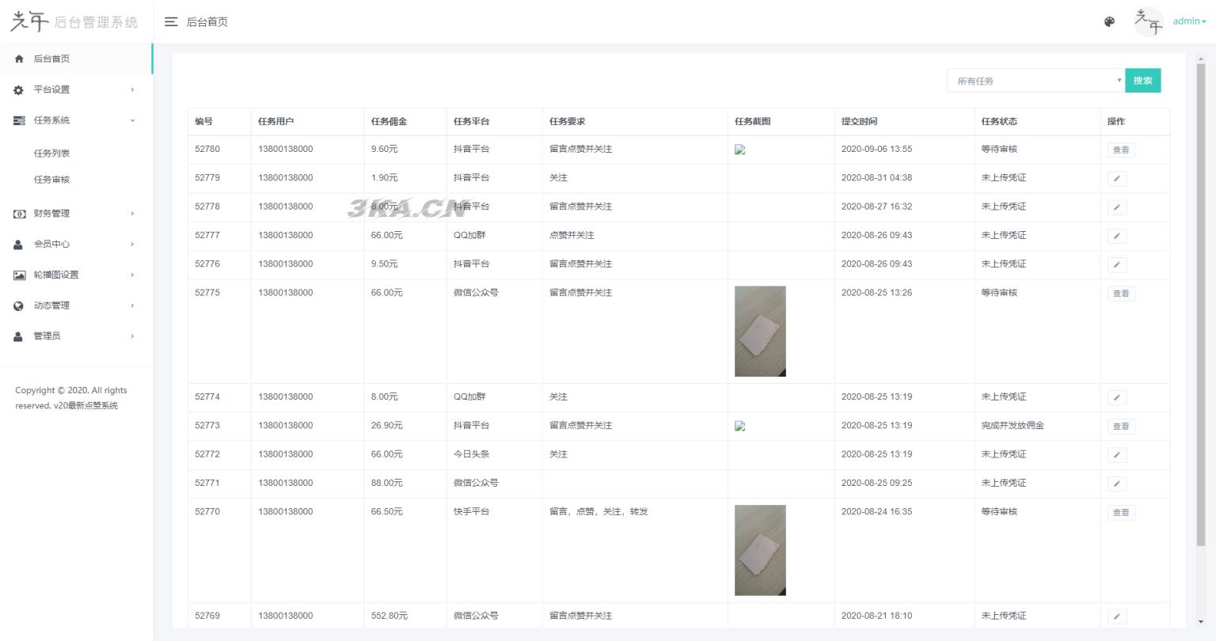This screenshot has height=641, width=1216.
Task: Click the edit pencil for task 52779
Action: tap(1116, 179)
